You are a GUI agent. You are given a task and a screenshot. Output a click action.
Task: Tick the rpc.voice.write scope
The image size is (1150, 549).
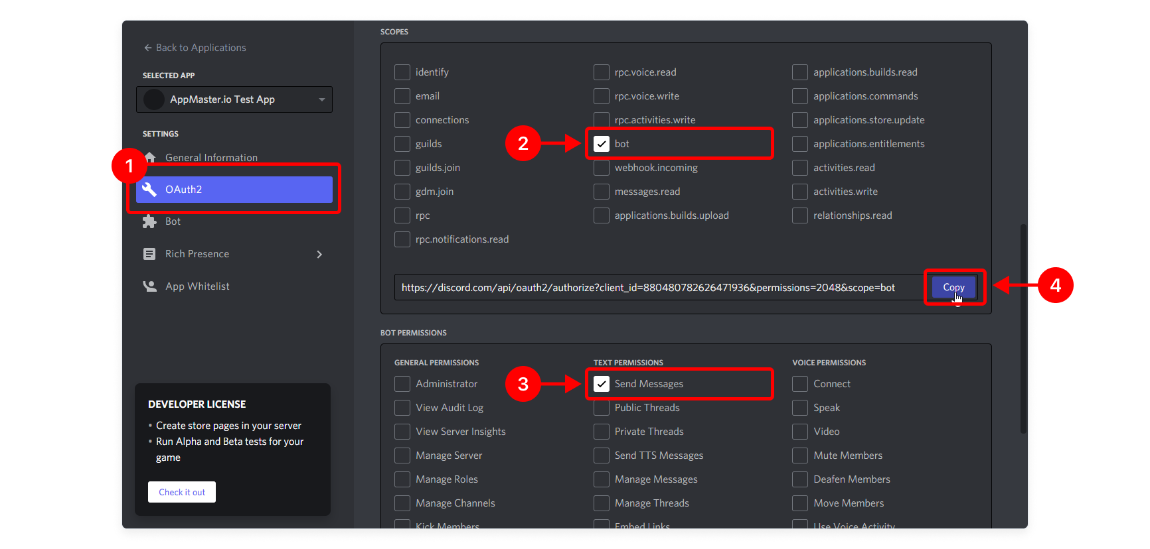602,96
